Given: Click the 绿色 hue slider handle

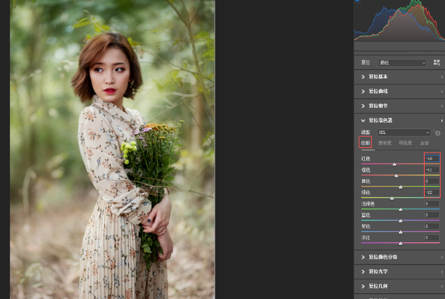Looking at the screenshot, I should click(x=392, y=199).
